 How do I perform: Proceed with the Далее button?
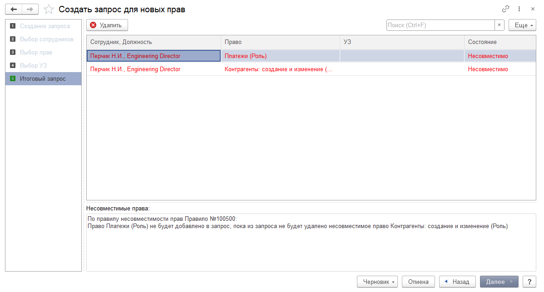tap(499, 282)
